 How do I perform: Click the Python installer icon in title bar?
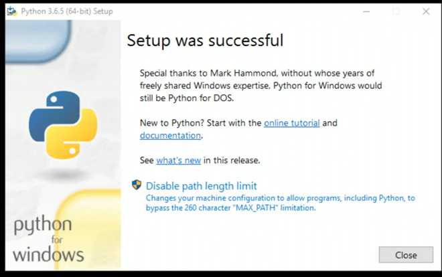click(x=12, y=11)
